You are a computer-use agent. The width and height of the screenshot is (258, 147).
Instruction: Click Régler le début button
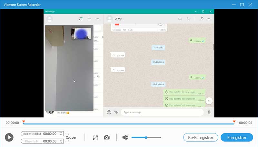(x=32, y=134)
